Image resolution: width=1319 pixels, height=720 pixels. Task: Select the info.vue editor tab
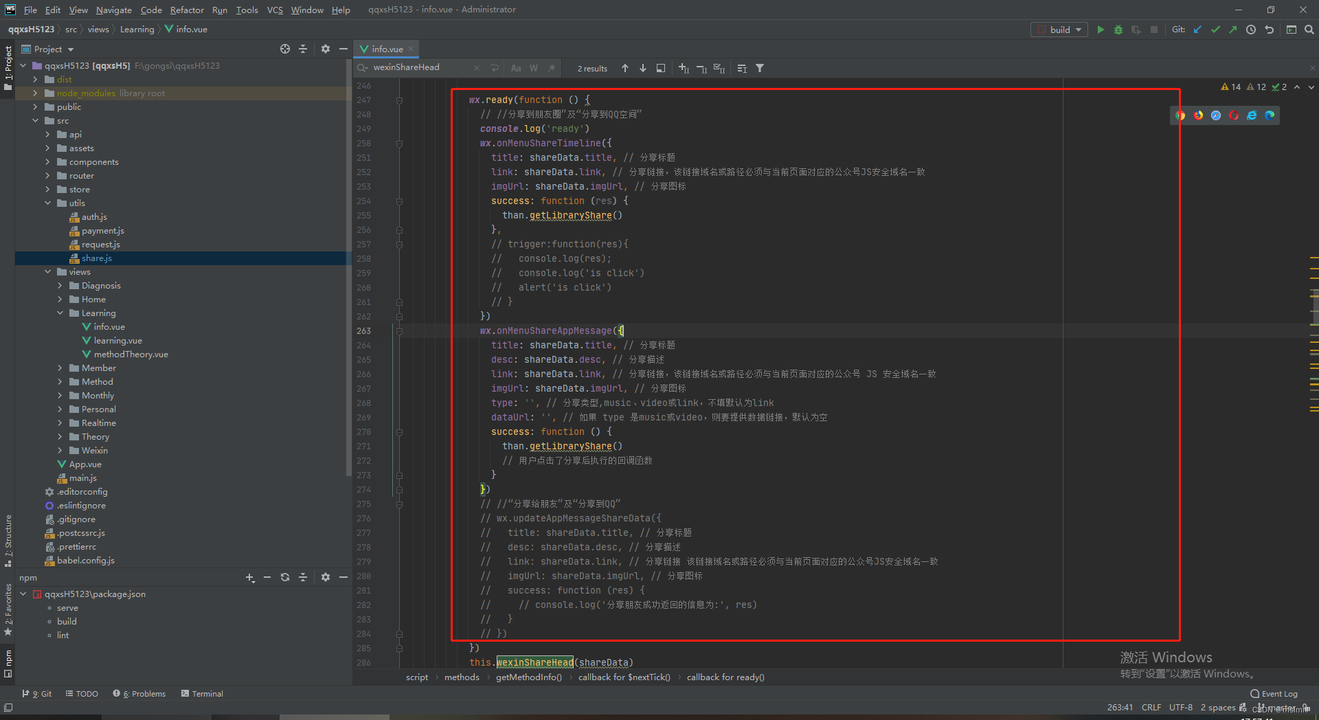tap(387, 49)
